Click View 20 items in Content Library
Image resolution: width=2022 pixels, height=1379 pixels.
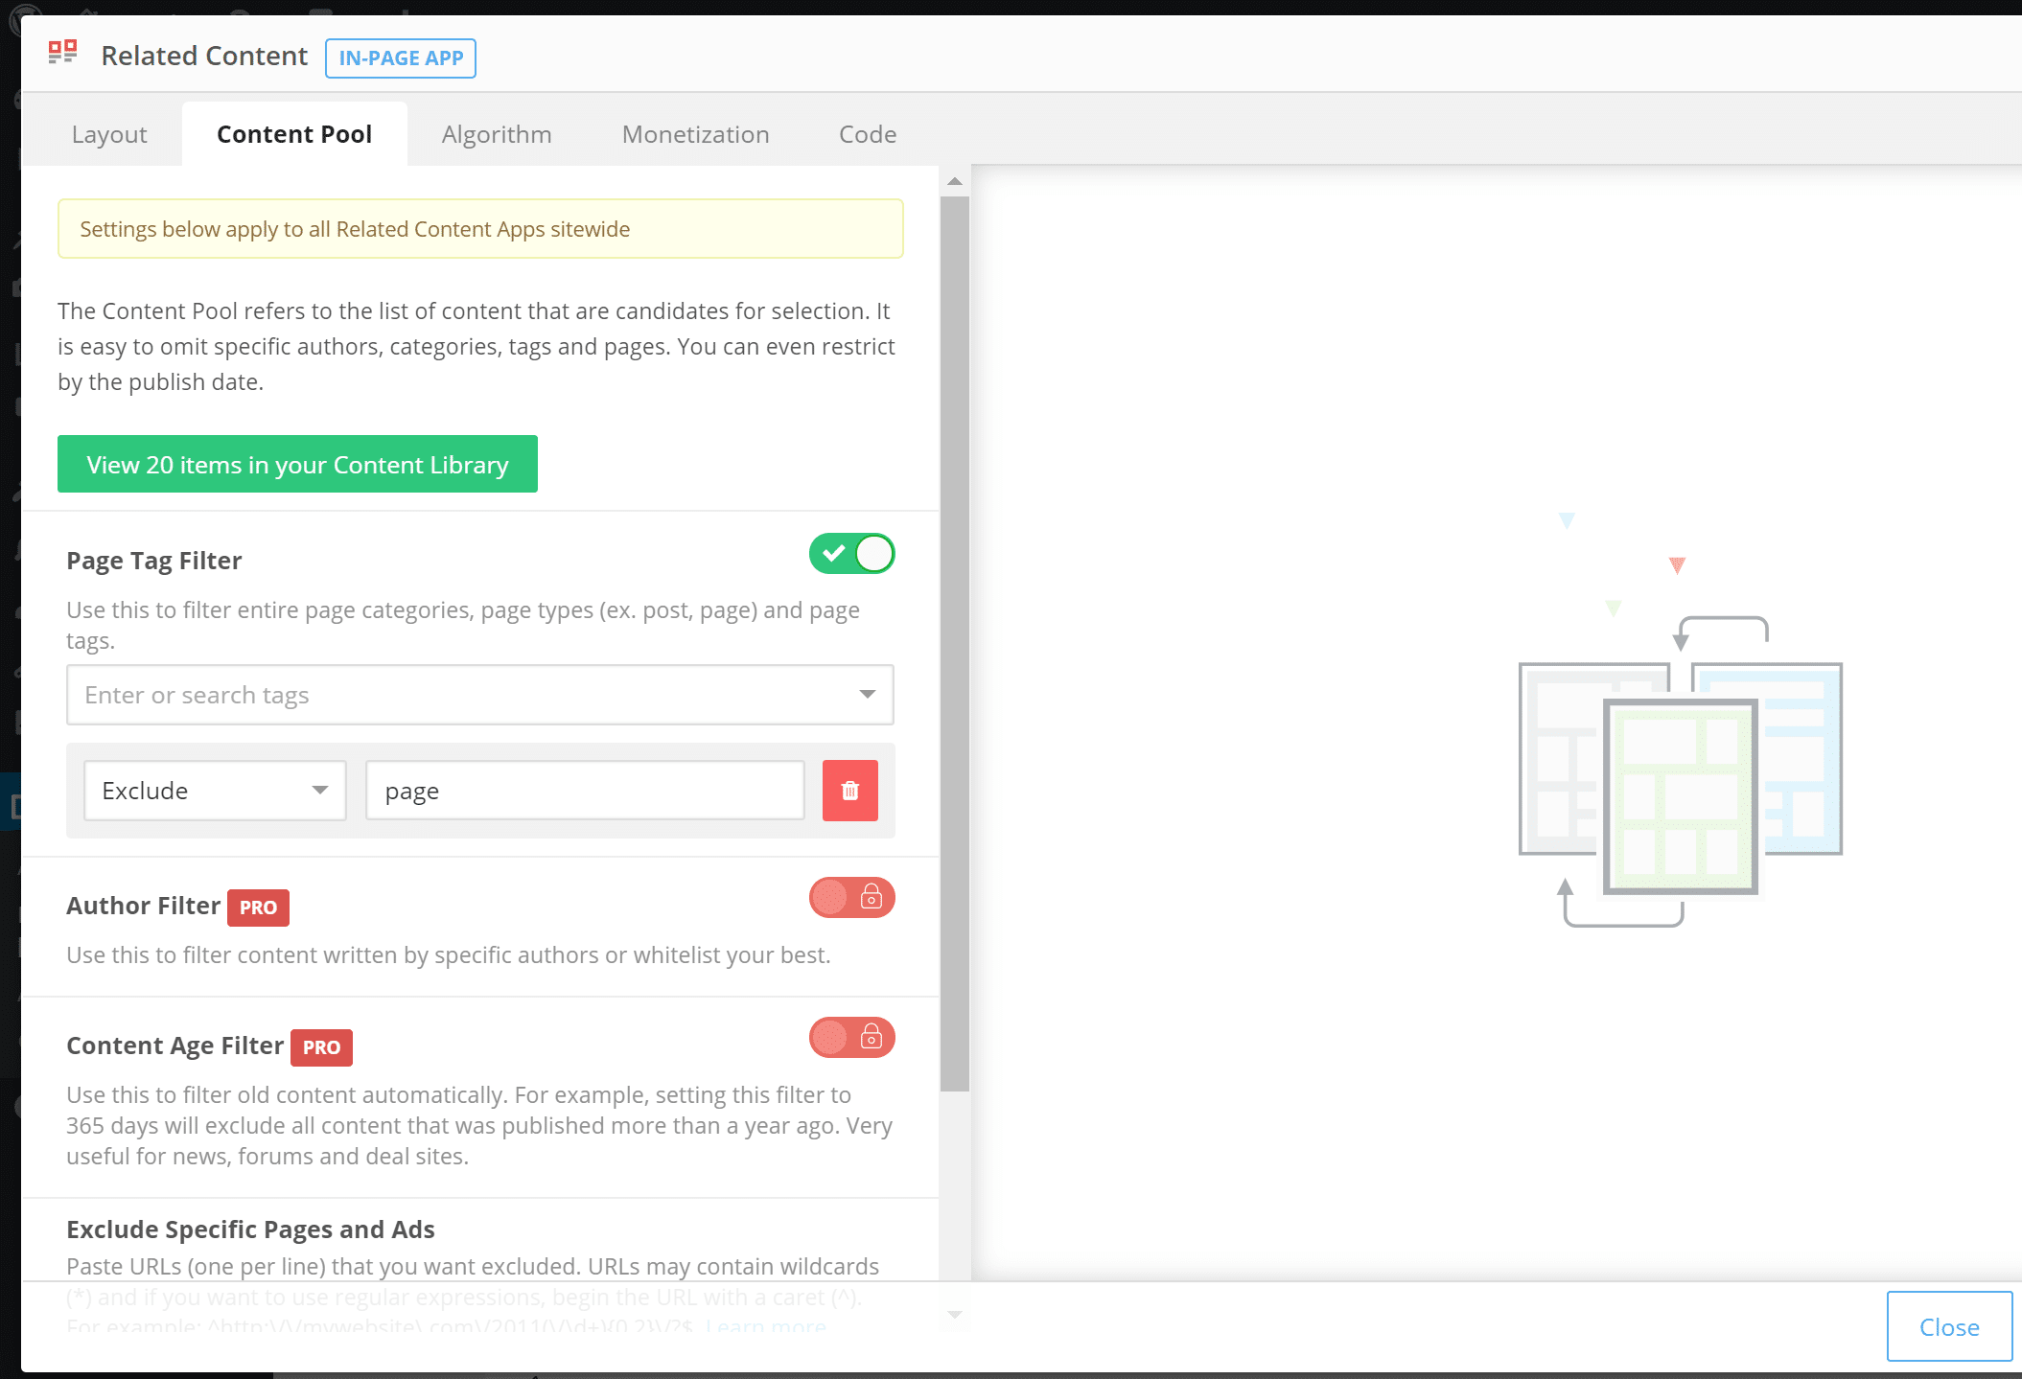point(296,464)
